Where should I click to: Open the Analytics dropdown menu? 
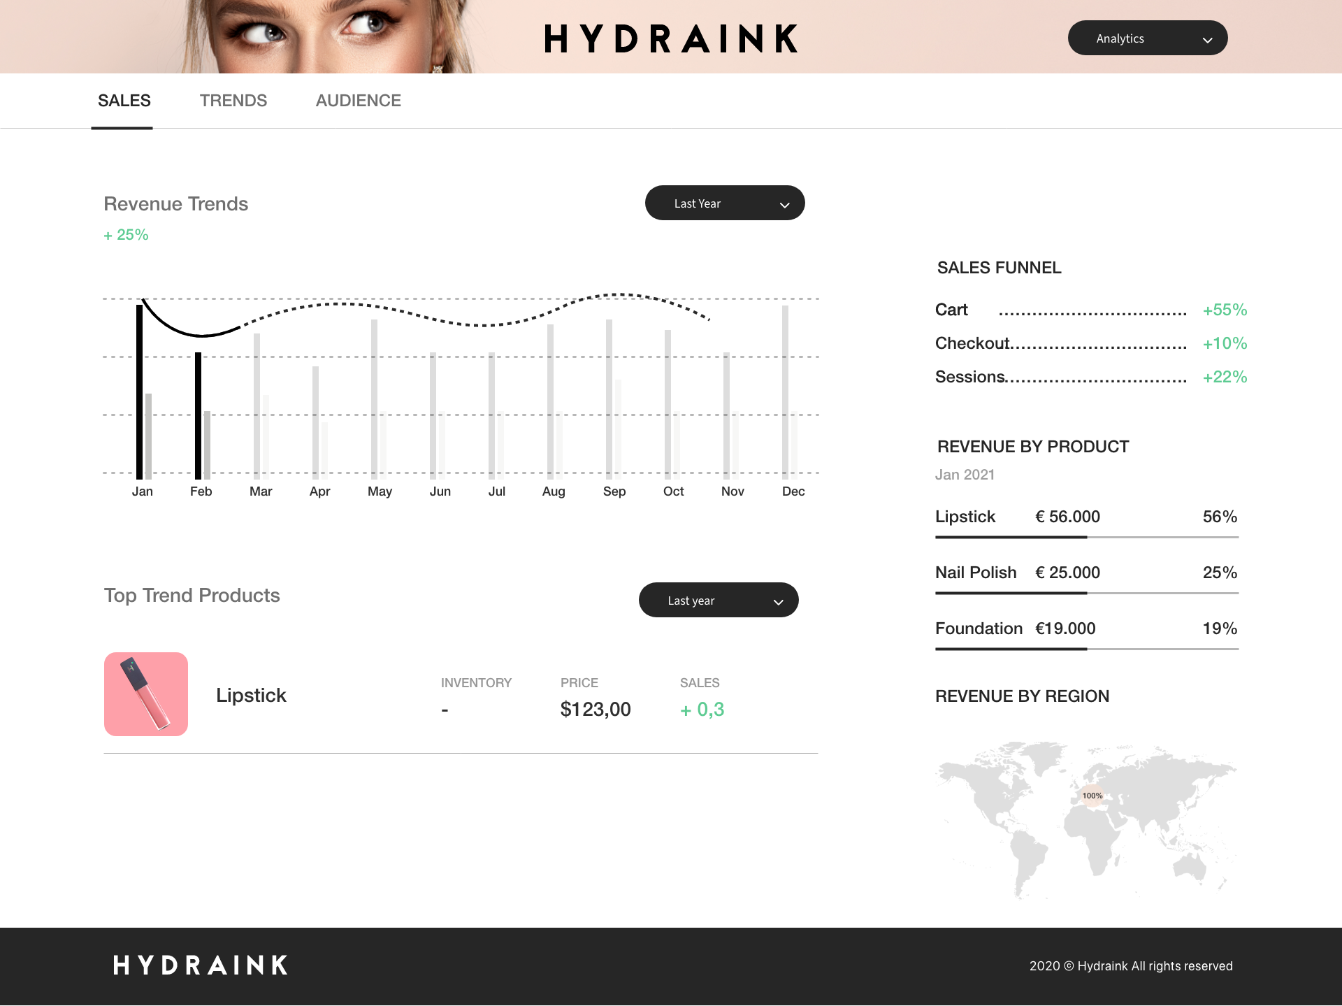click(x=1147, y=38)
